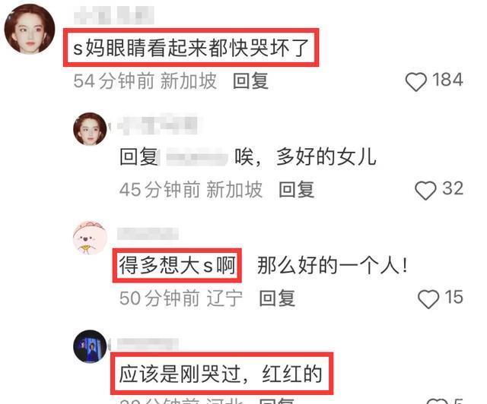487x404 pixels.
Task: Tap the heart icon next to 32
Action: [425, 191]
